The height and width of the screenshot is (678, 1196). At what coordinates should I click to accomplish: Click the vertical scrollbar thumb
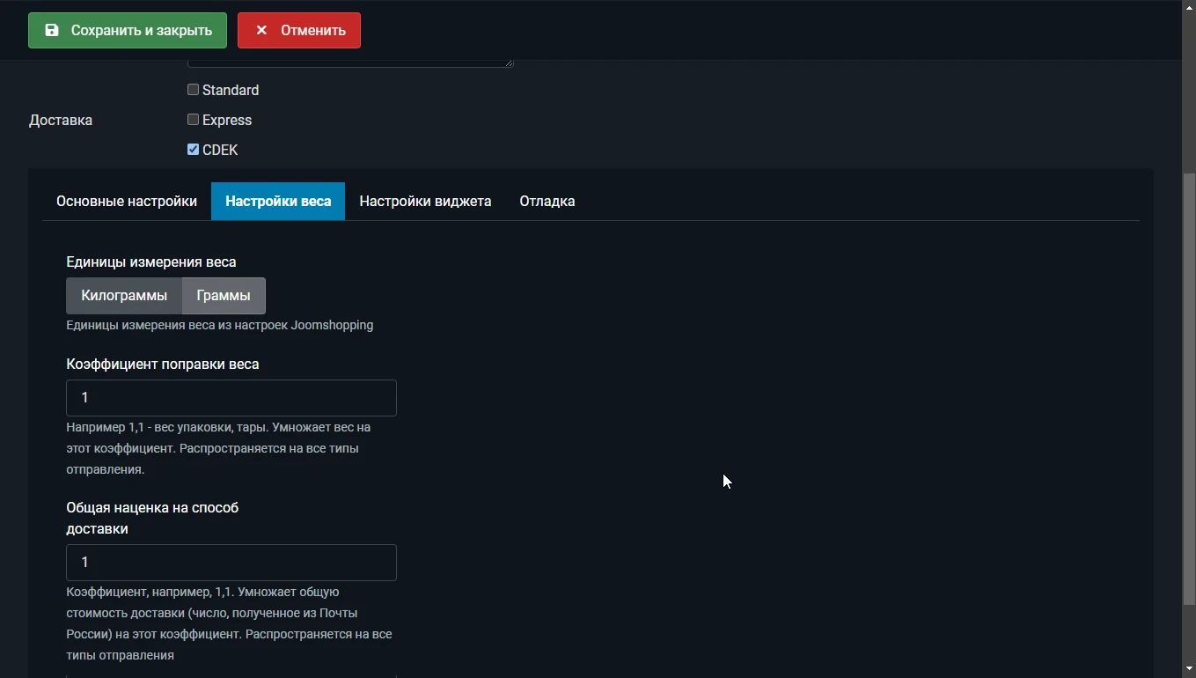(1188, 388)
